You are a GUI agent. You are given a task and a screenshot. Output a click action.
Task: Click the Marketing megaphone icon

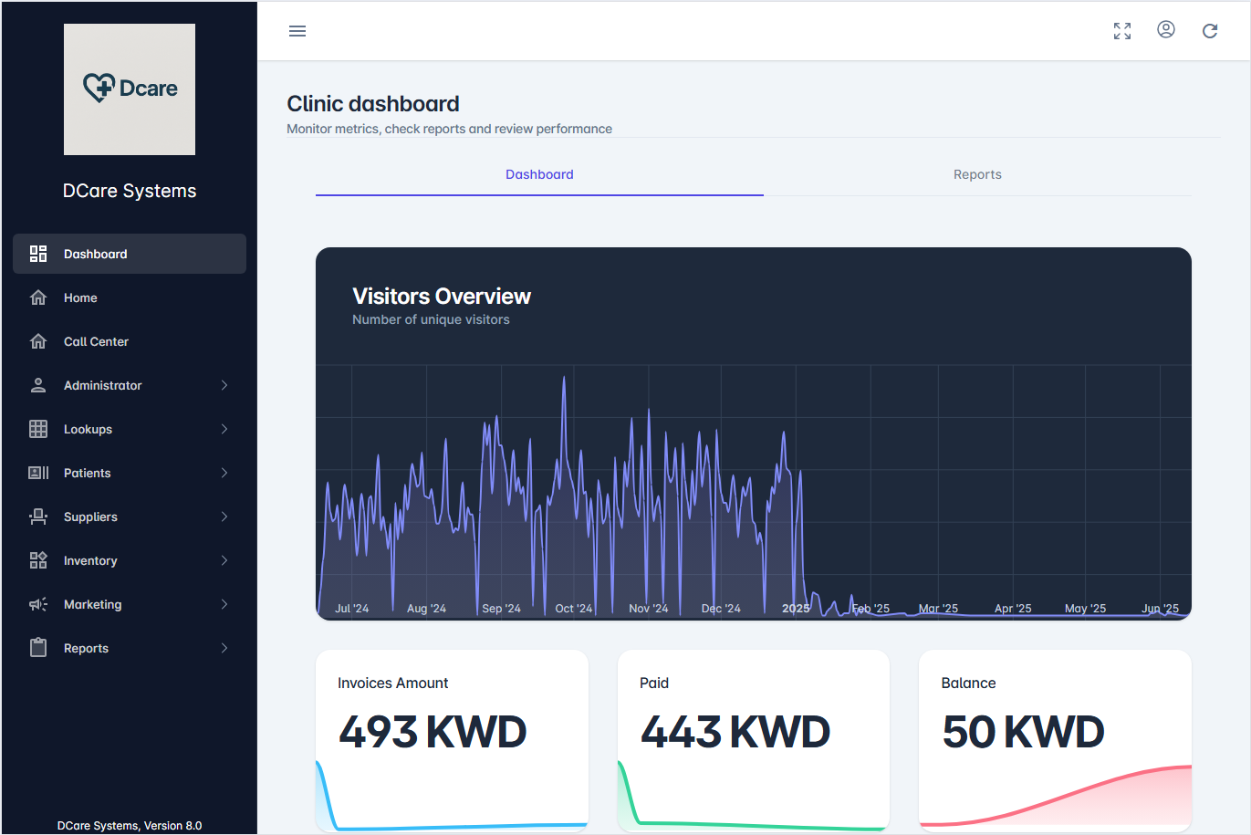pos(37,604)
